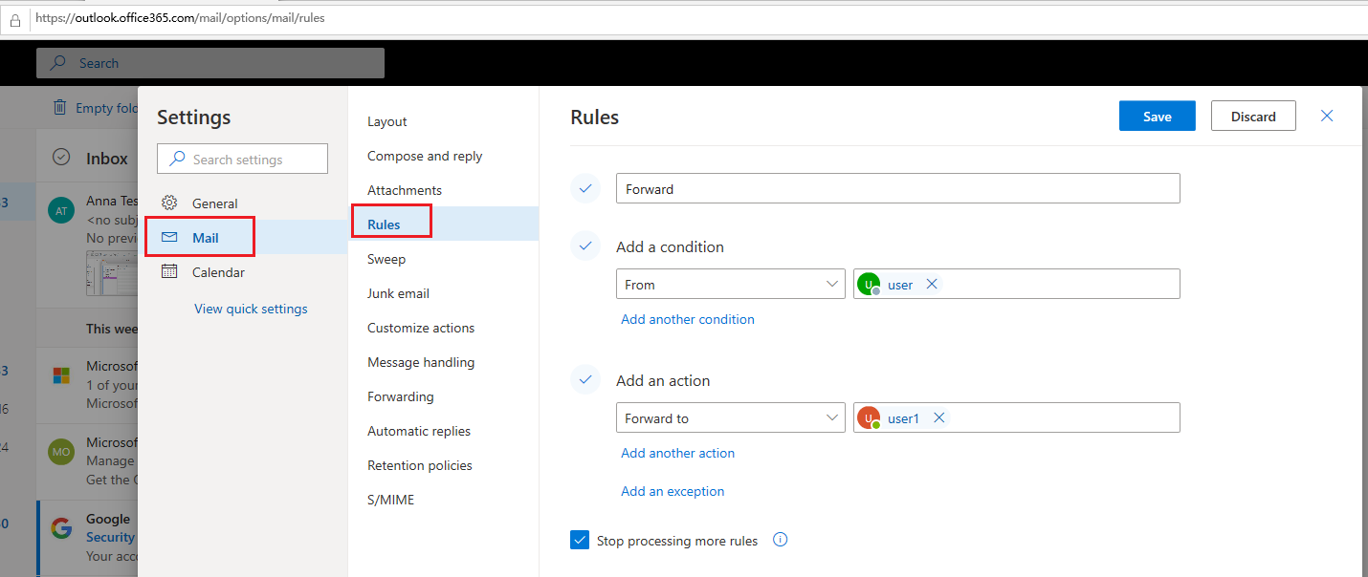The height and width of the screenshot is (577, 1368).
Task: Click the info icon beside Stop processing more rules
Action: [780, 540]
